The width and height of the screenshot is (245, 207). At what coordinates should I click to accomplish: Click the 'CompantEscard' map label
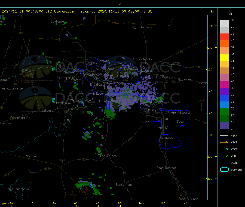179,113
